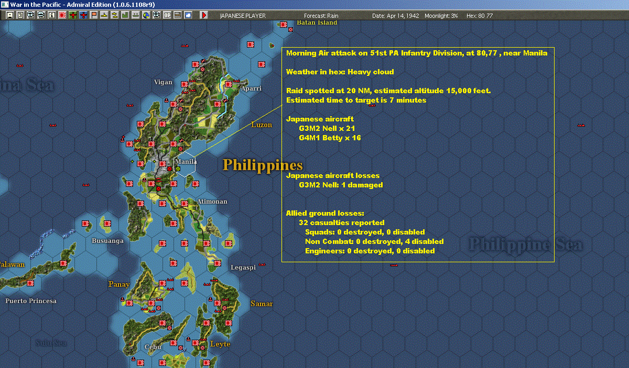Click the Morning Air attack report heading
Screen dimensions: 629x368
click(417, 53)
